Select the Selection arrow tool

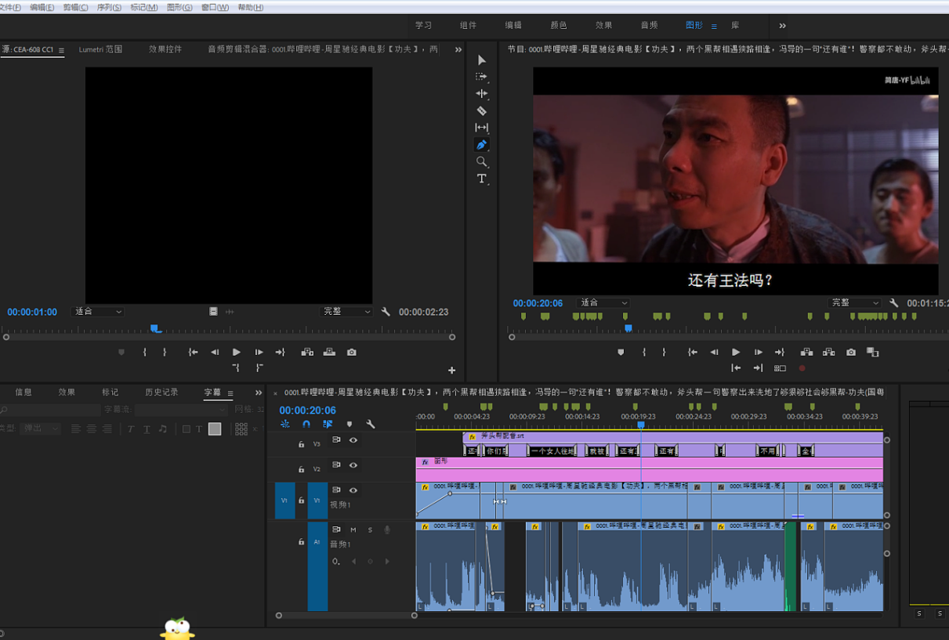coord(482,60)
